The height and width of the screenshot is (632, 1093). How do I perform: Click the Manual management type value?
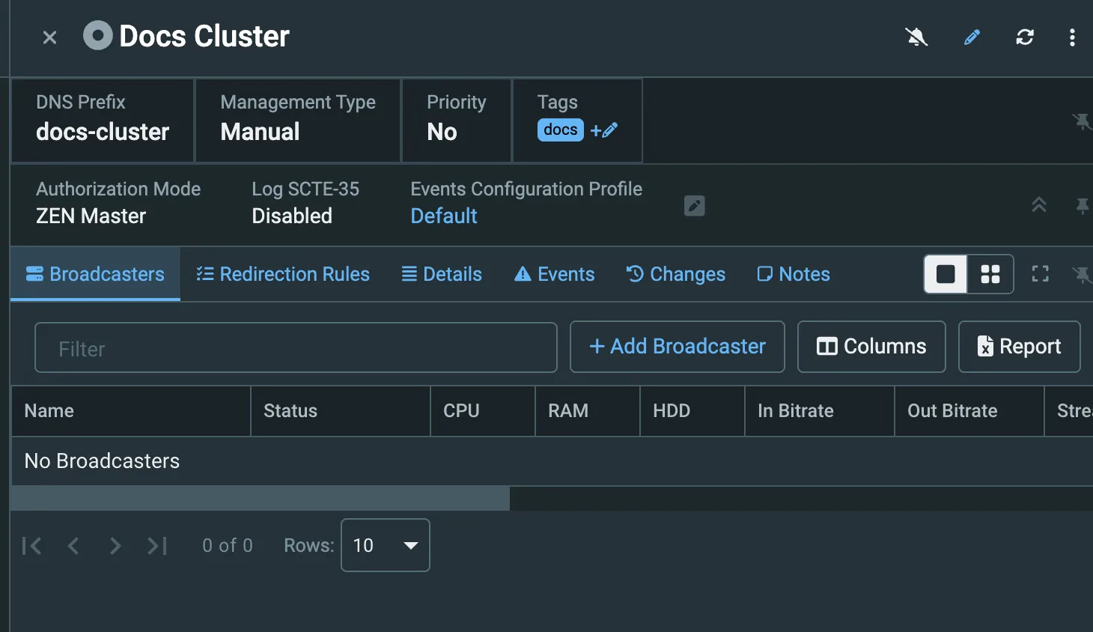260,132
